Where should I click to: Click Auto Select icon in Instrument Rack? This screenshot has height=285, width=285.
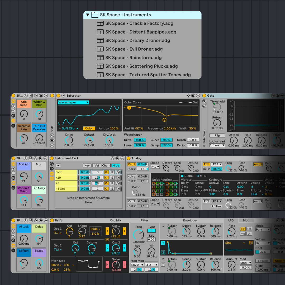(x=58, y=165)
